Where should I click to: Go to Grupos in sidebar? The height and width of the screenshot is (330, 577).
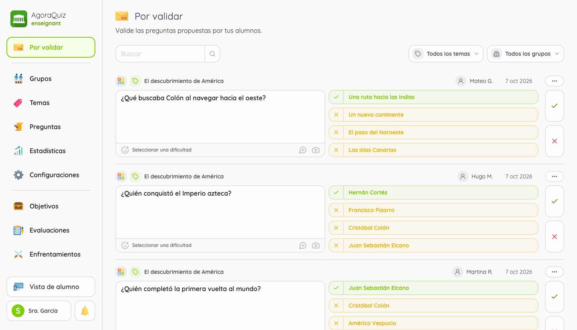[51, 79]
